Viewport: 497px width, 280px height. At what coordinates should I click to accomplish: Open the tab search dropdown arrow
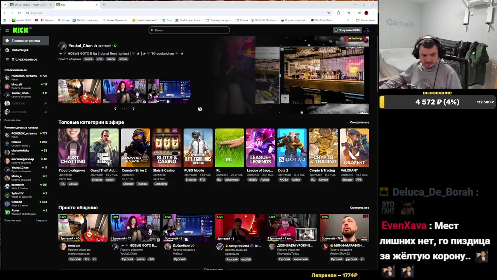coord(5,5)
